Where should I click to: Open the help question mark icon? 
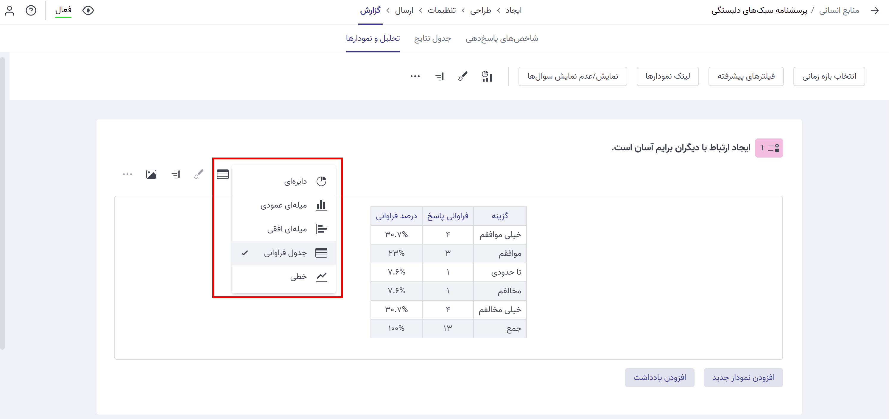31,11
